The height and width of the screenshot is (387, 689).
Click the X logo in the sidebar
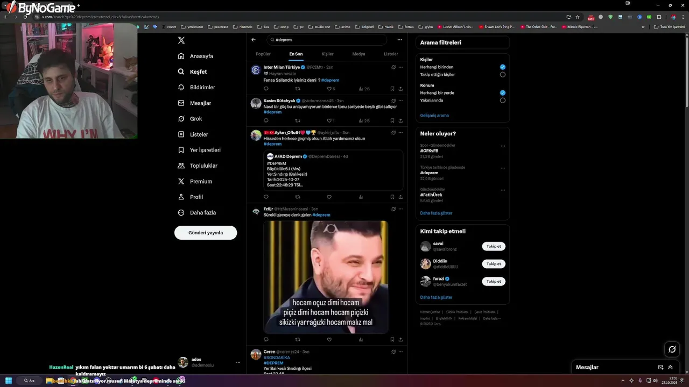tap(181, 40)
